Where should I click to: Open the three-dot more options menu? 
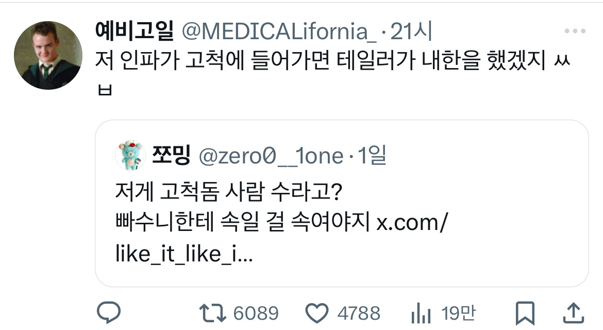[575, 32]
